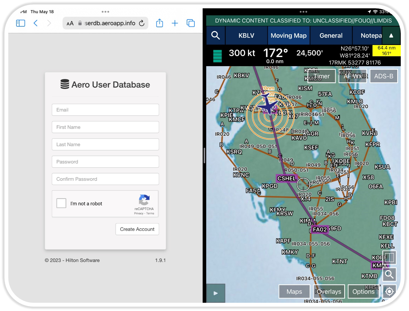Tap the Safari forward arrow
The width and height of the screenshot is (409, 311).
point(49,23)
